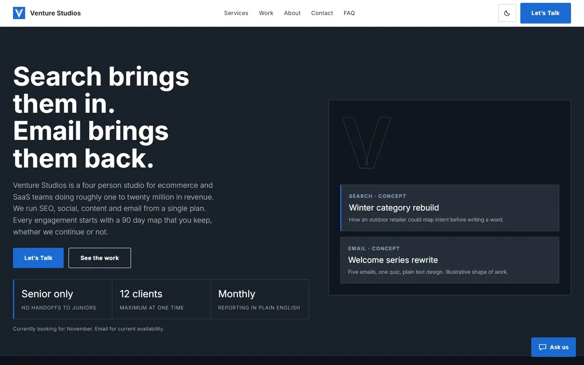Click the Search brings them in headline
This screenshot has height=365, width=584.
point(101,117)
